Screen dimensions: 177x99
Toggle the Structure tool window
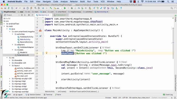click(x=1, y=32)
